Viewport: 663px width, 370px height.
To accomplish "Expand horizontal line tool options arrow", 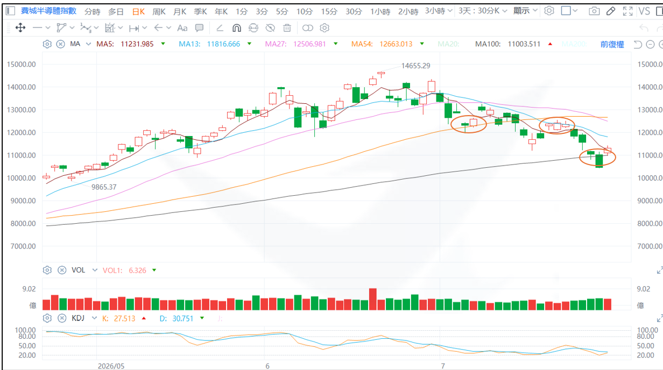I will coord(48,28).
